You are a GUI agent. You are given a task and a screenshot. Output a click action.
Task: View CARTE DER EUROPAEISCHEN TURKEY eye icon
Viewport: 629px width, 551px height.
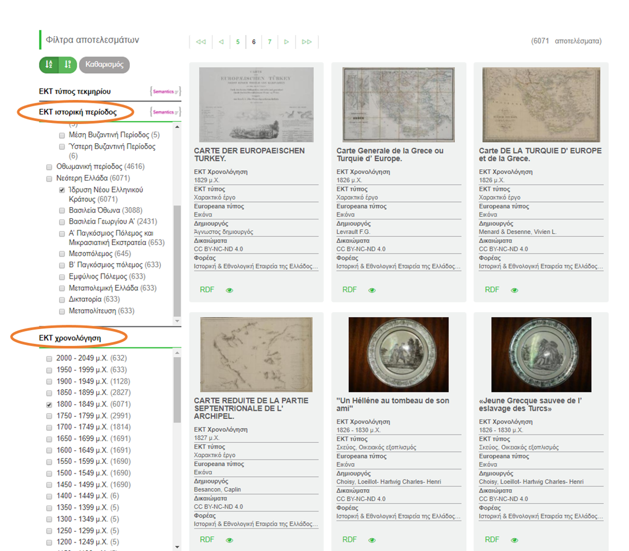230,290
